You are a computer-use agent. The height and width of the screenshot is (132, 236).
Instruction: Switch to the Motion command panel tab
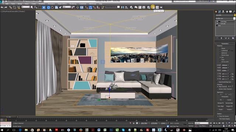(227, 12)
